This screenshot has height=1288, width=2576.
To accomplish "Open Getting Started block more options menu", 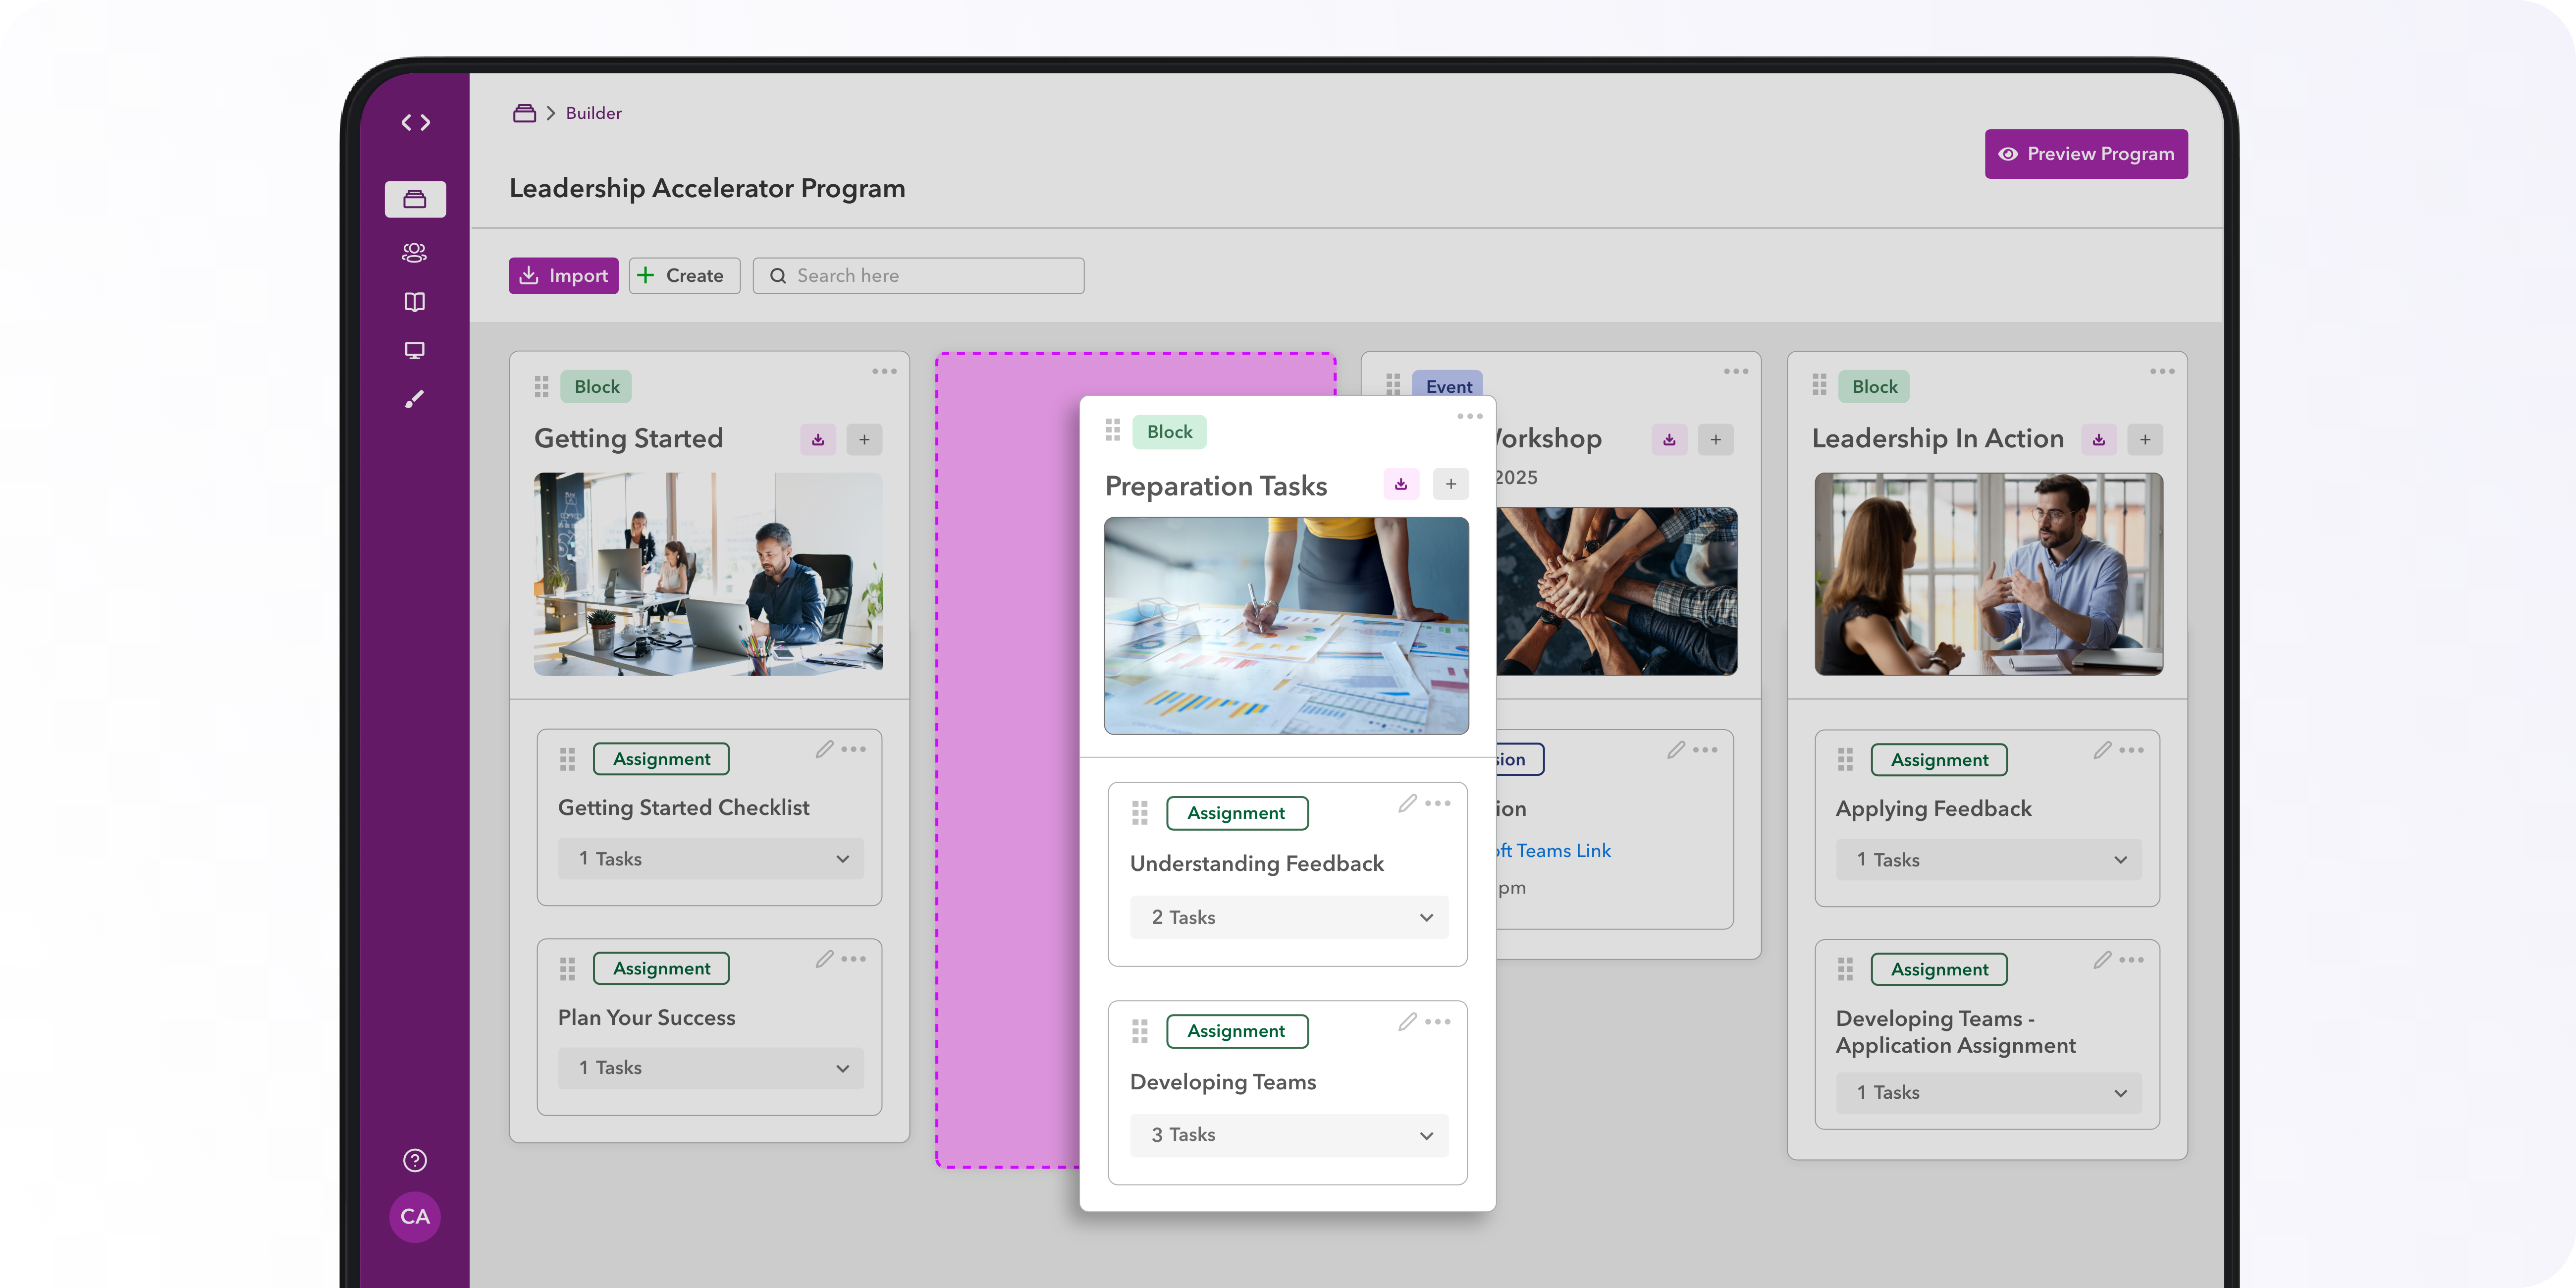I will pyautogui.click(x=884, y=371).
